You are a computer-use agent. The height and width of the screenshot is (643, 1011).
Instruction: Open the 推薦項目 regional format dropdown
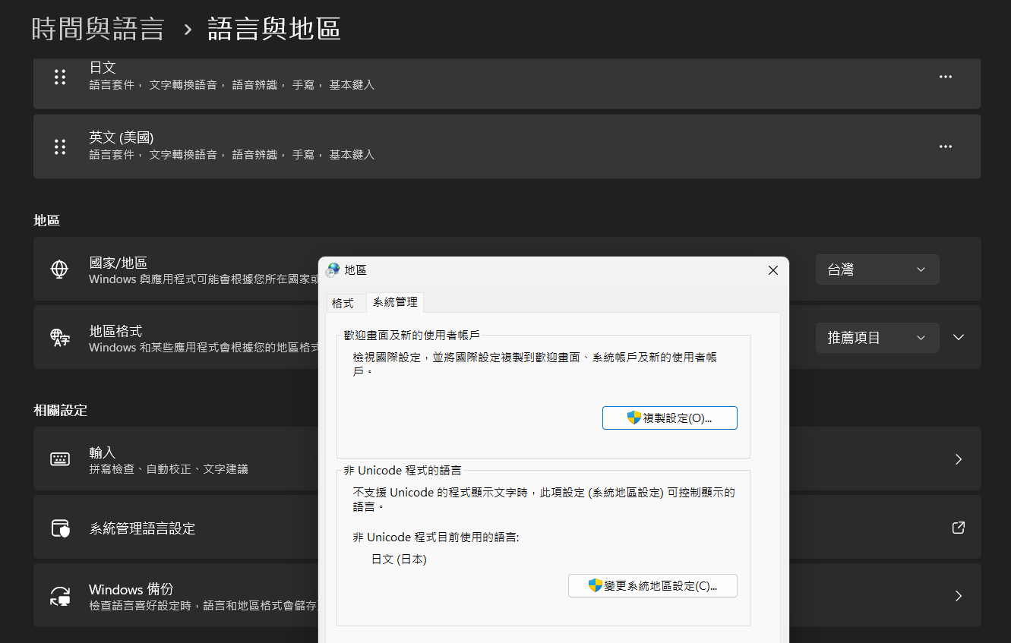click(877, 338)
